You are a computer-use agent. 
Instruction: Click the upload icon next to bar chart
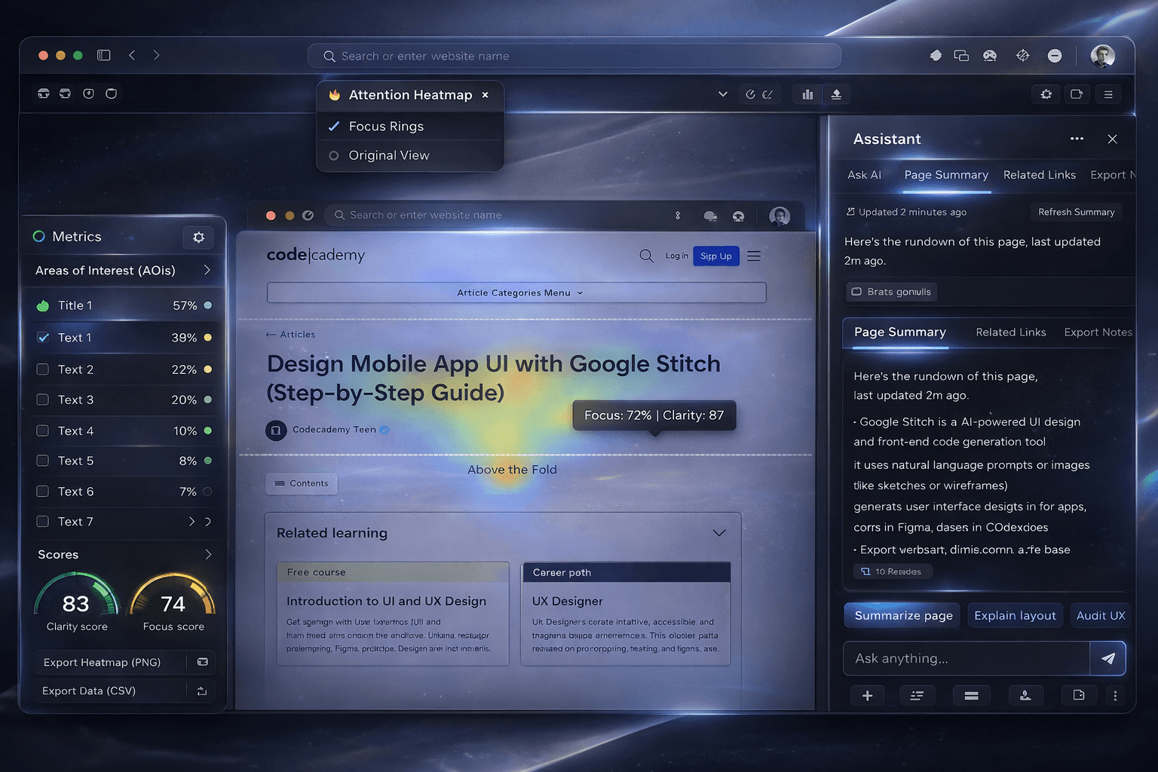836,94
